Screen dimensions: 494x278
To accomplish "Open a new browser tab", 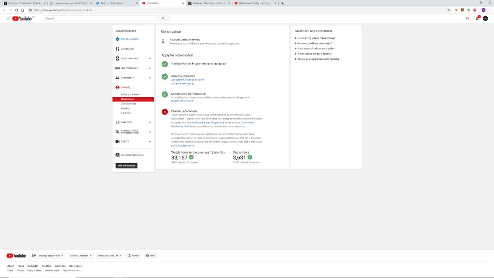I will click(282, 3).
